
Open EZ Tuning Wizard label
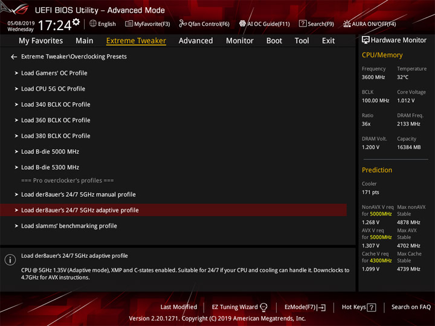click(234, 307)
